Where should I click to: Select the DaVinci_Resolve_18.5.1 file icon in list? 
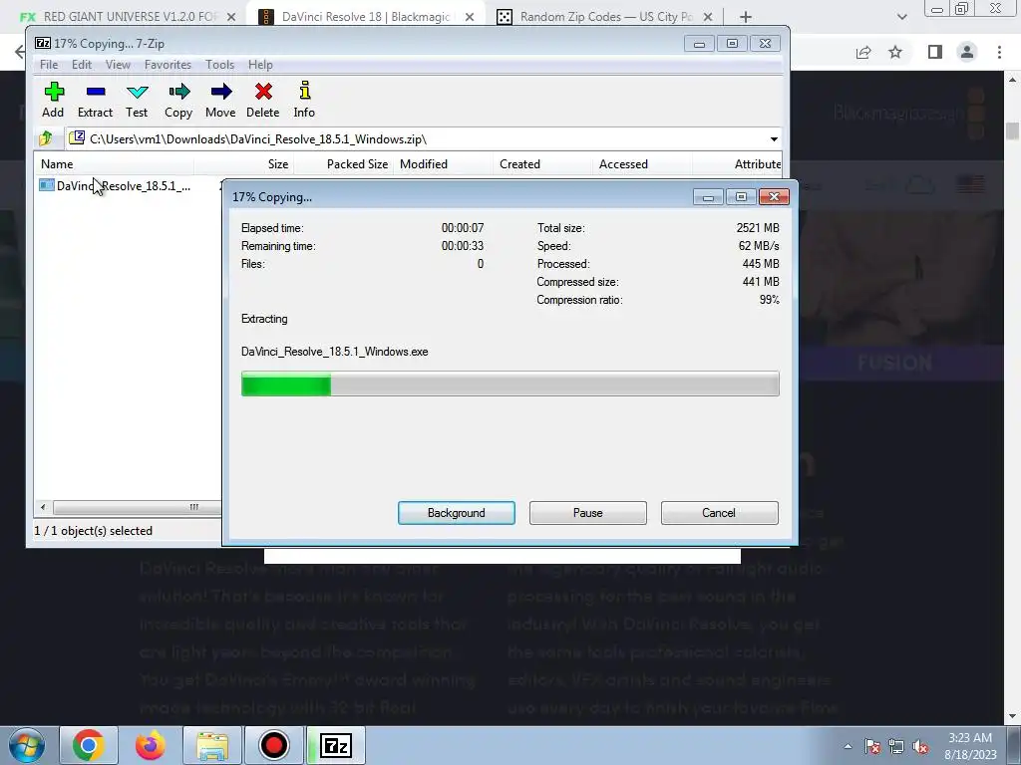46,185
